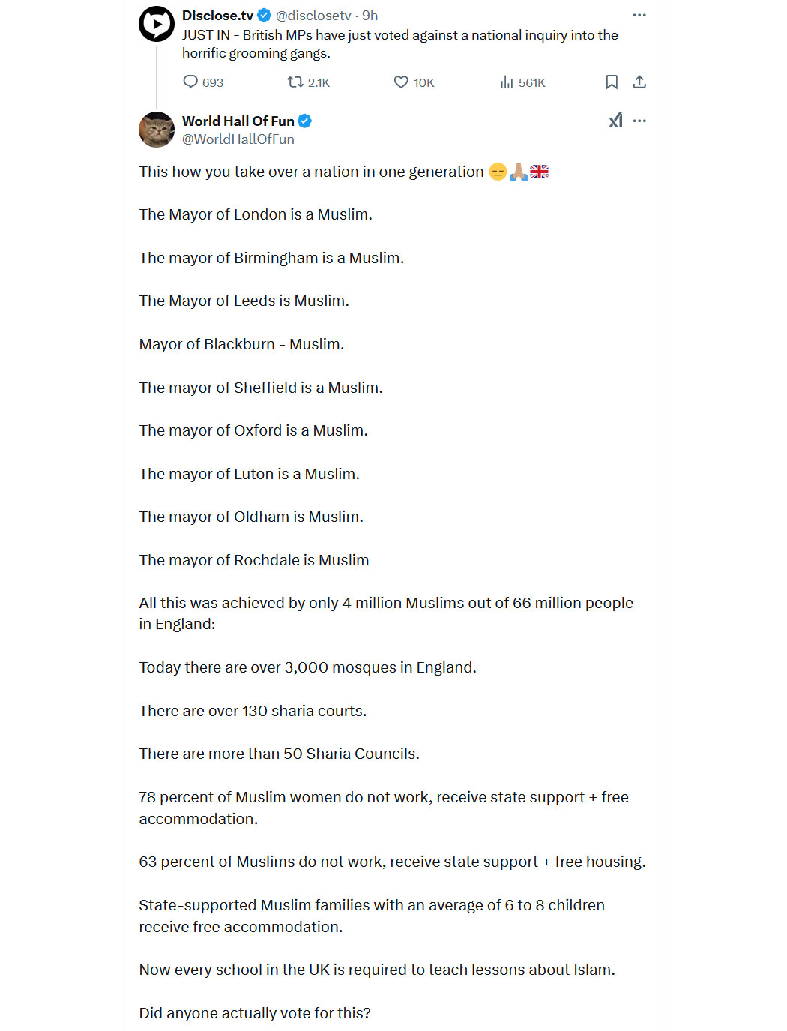Open the World Hall Of Fun post's more options

pyautogui.click(x=639, y=121)
